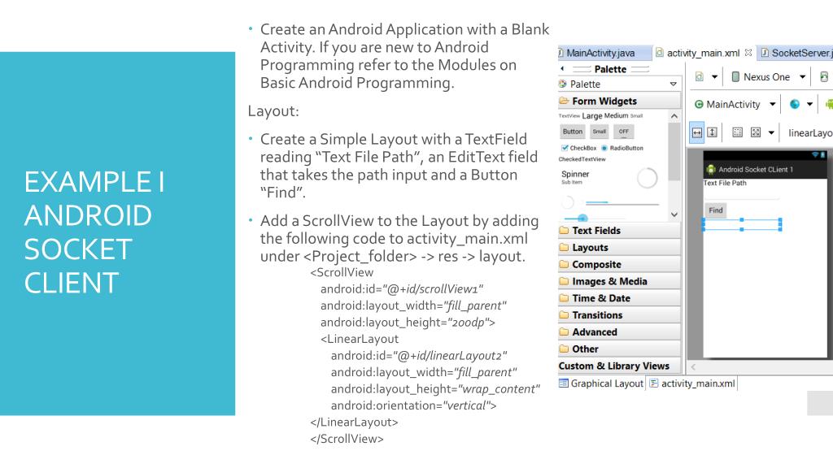This screenshot has height=468, width=833.
Task: Click the CheckBox widget in Form Widgets
Action: (x=578, y=148)
